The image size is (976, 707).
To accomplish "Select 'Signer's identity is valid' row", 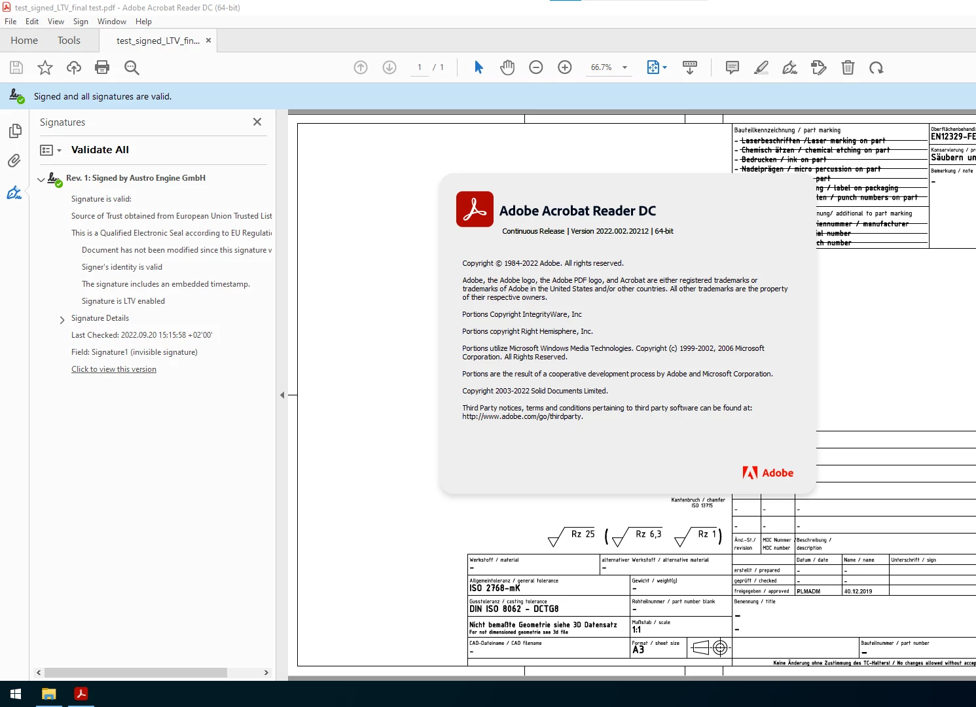I will pyautogui.click(x=122, y=267).
